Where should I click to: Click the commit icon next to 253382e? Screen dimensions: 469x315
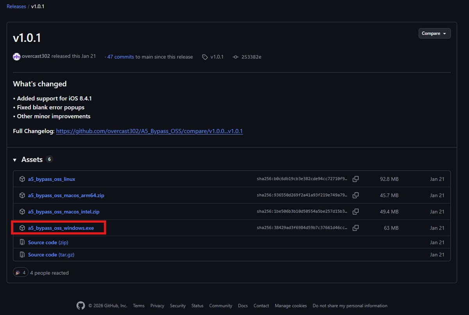click(235, 57)
